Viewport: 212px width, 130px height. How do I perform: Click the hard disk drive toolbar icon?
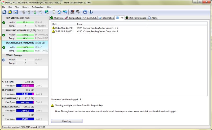click(x=16, y=12)
